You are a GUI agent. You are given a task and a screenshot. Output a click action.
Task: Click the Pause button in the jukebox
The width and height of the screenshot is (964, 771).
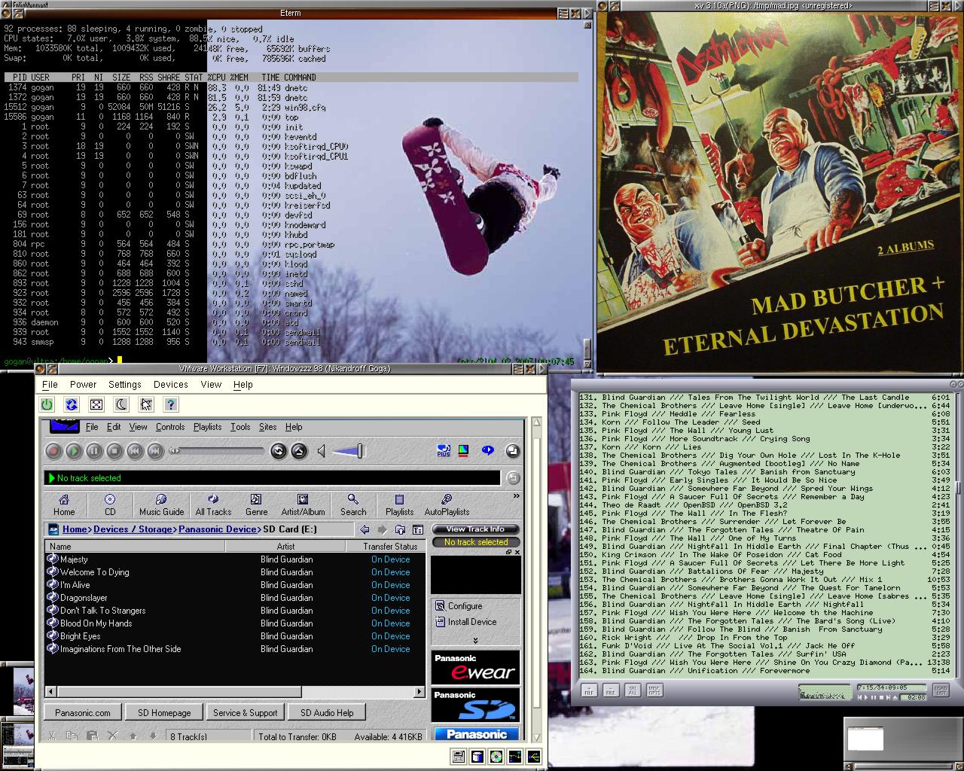94,451
